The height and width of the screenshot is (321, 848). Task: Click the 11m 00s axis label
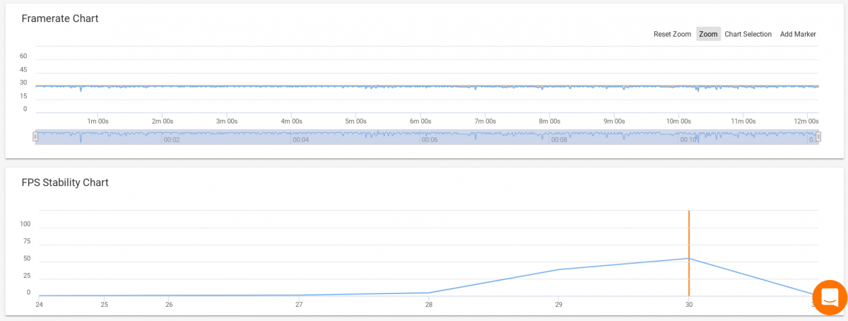tap(743, 121)
